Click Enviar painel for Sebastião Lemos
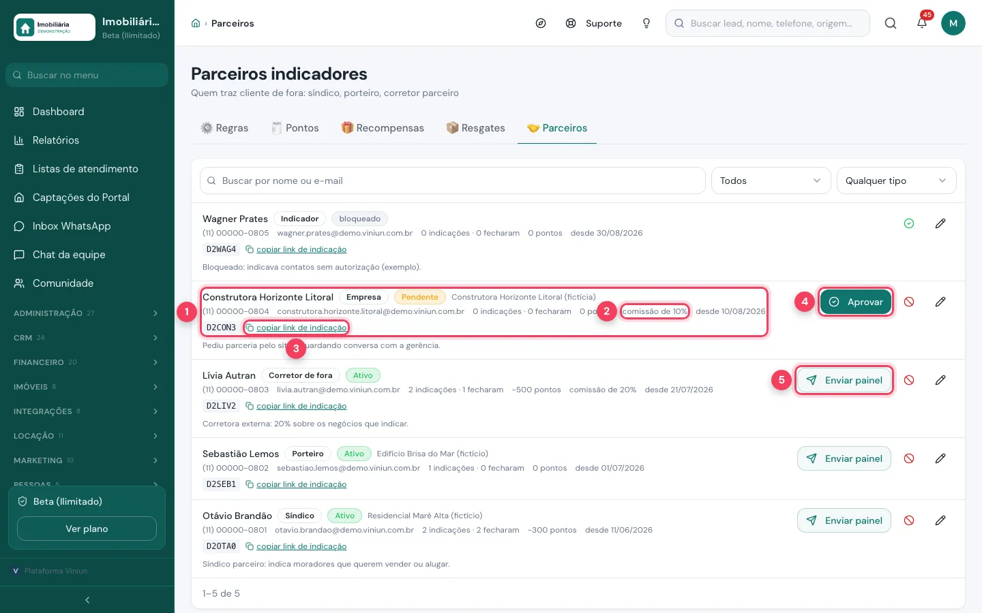This screenshot has width=982, height=613. pos(844,458)
